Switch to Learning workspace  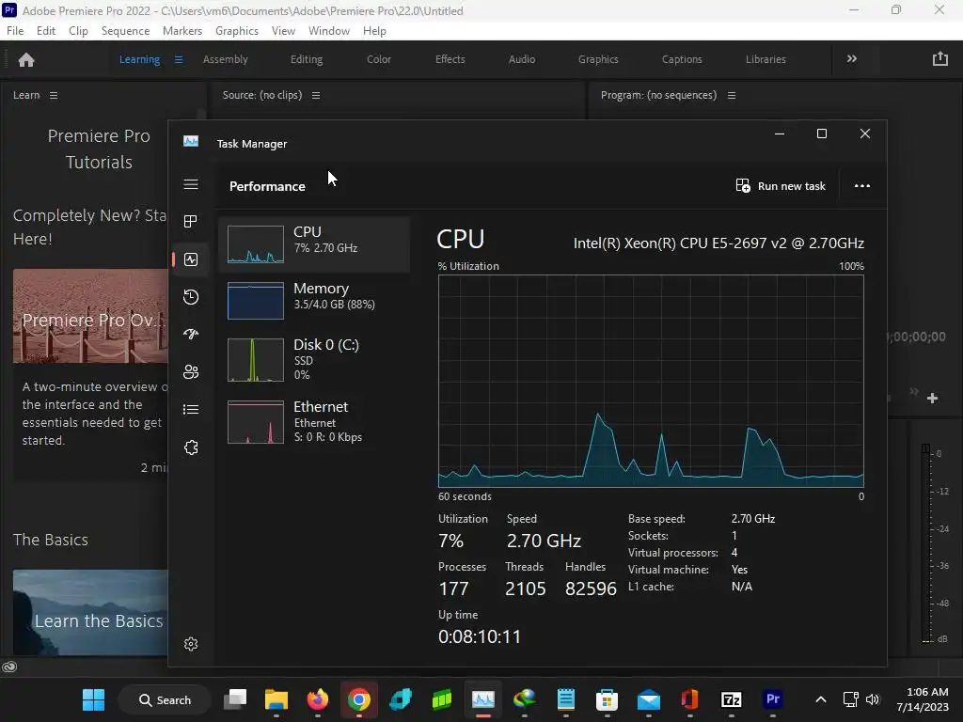click(139, 59)
